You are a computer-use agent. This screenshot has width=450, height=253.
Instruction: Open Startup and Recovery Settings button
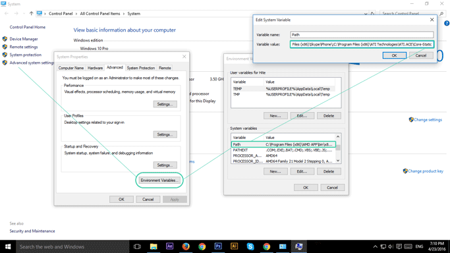pos(165,165)
